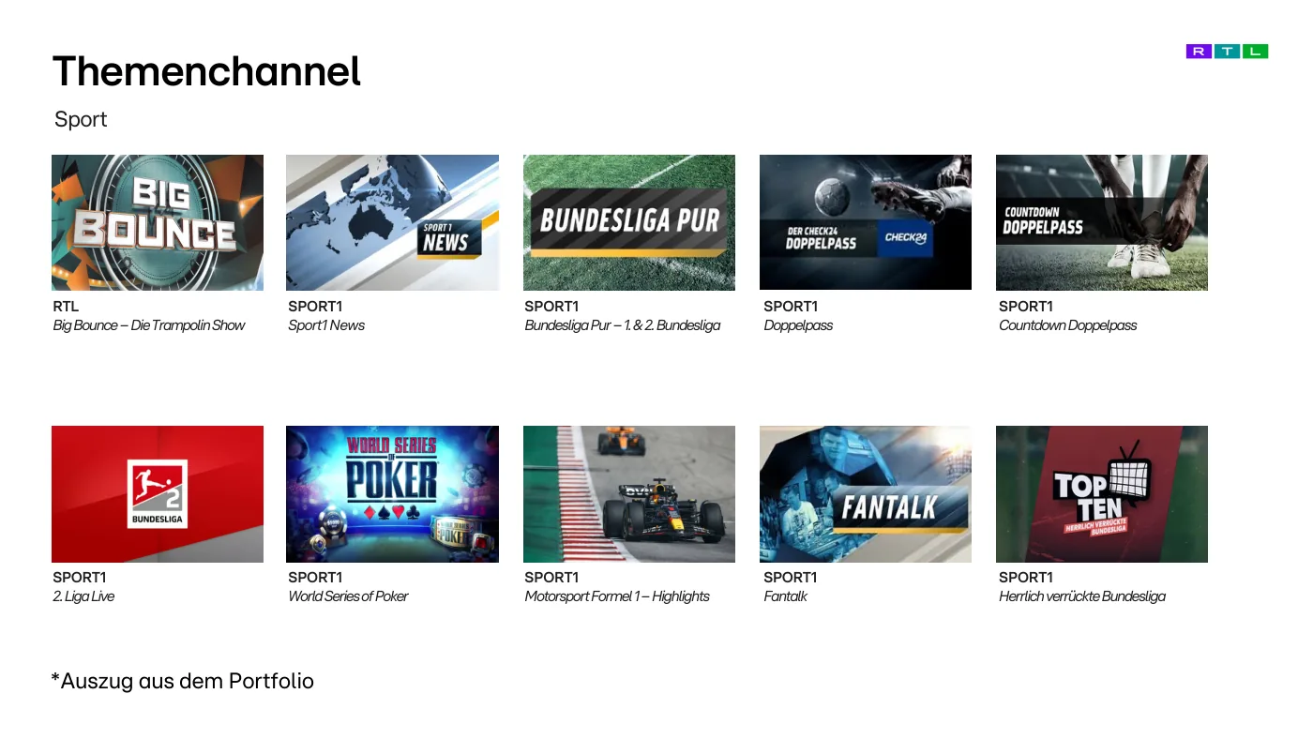The image size is (1313, 739).
Task: Open the Sport1 News globe thumbnail
Action: 392,222
